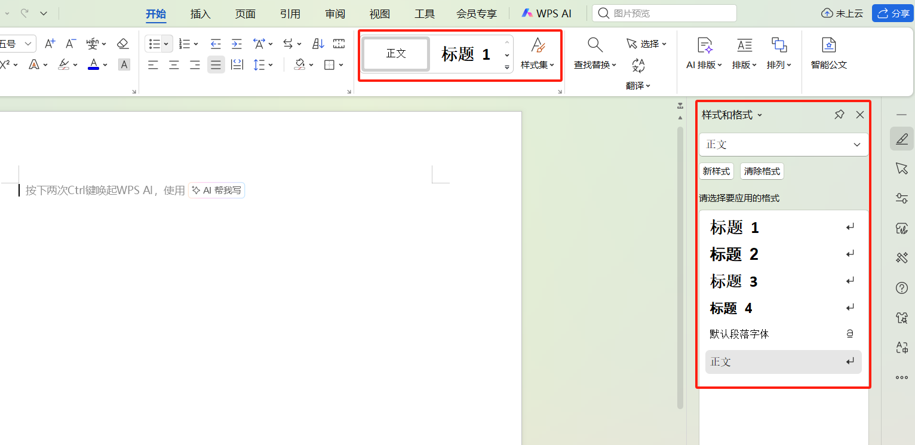Screen dimensions: 915x445
Task: Click the 新样式 button
Action: 716,171
